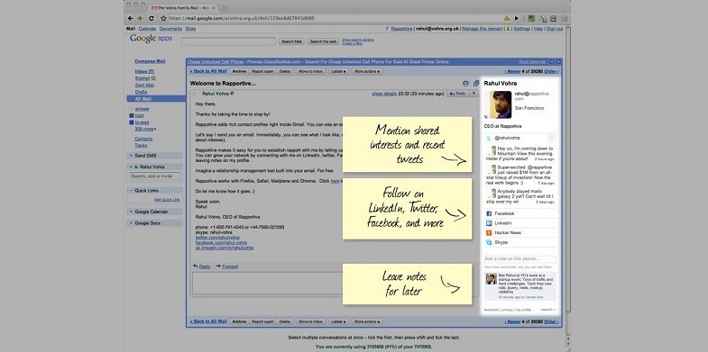This screenshot has width=708, height=352.
Task: Focus the 'Add a note on this person' field
Action: (520, 259)
